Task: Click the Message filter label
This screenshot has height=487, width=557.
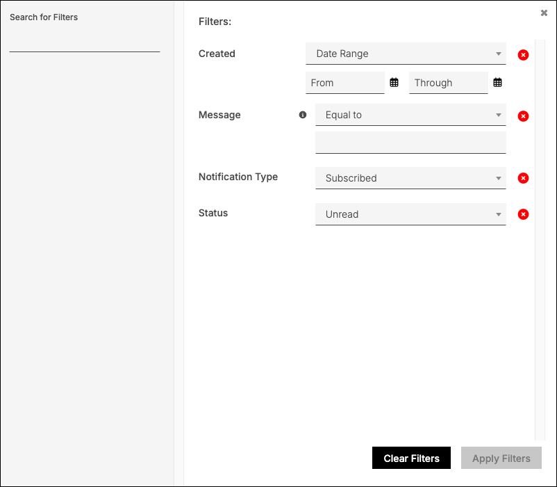Action: 219,115
